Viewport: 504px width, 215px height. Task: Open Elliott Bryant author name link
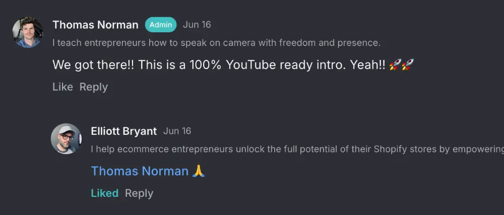pos(123,131)
